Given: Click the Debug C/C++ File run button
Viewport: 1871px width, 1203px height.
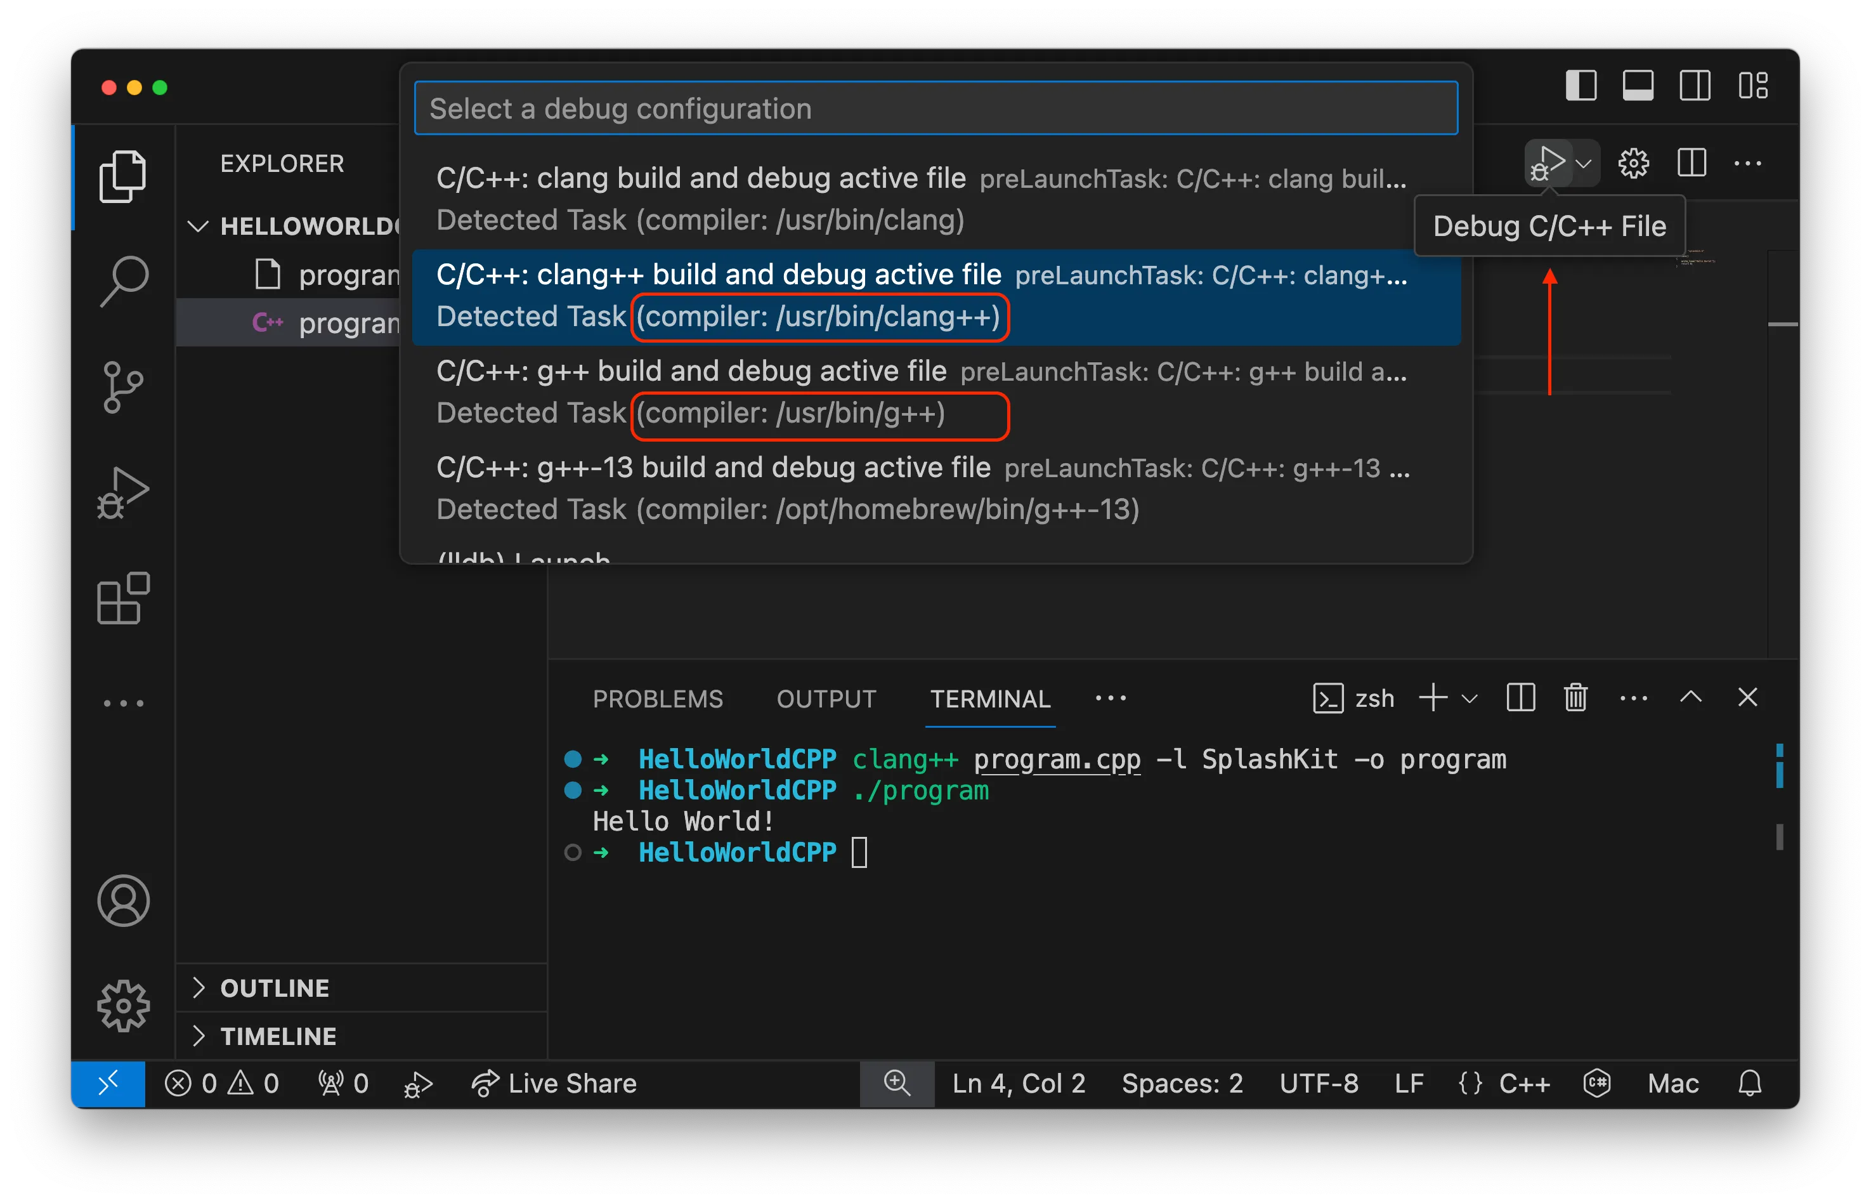Looking at the screenshot, I should (1548, 163).
